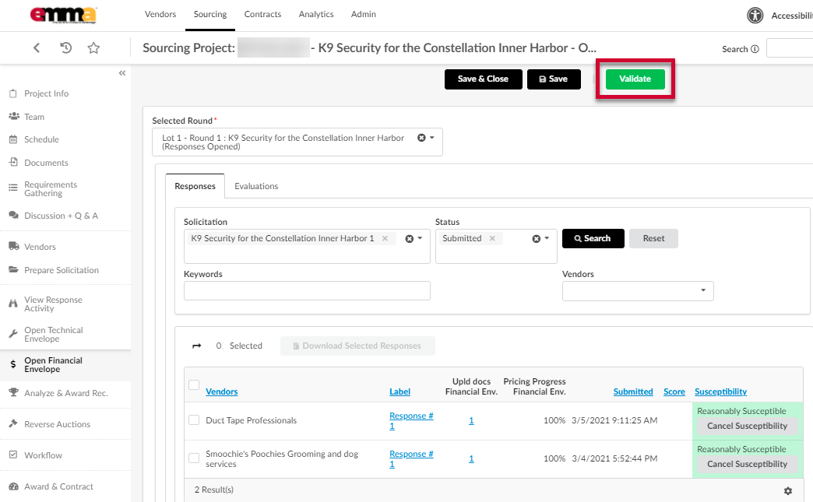This screenshot has width=813, height=502.
Task: Click the Prepare Solicitation folder icon
Action: (x=14, y=269)
